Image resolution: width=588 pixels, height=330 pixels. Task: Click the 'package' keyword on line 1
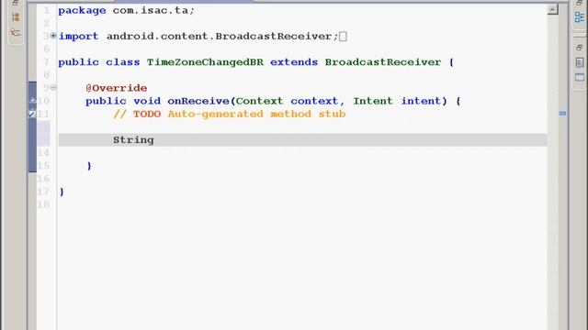[82, 10]
